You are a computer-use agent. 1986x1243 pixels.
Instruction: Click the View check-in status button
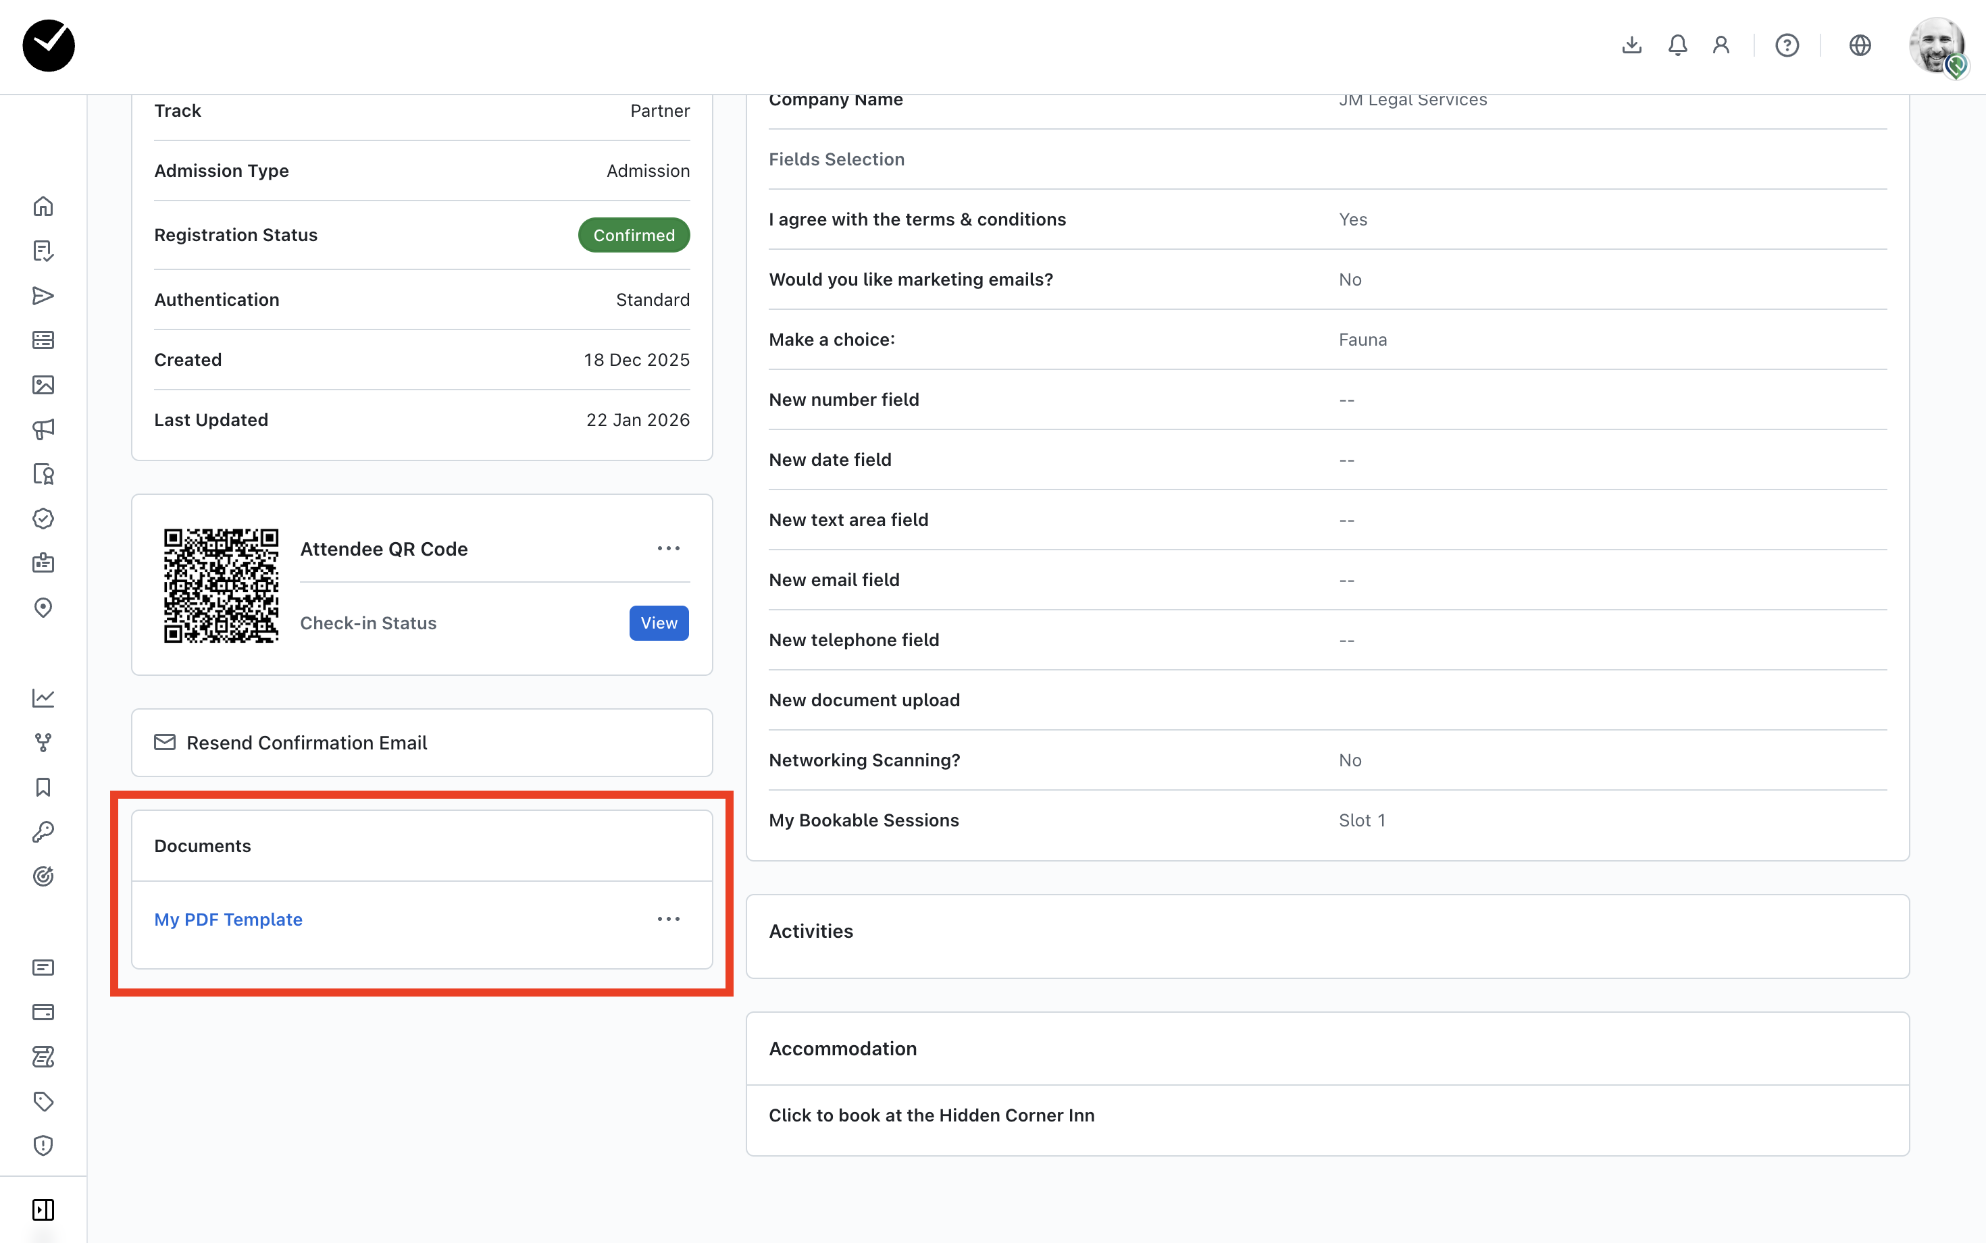click(659, 623)
